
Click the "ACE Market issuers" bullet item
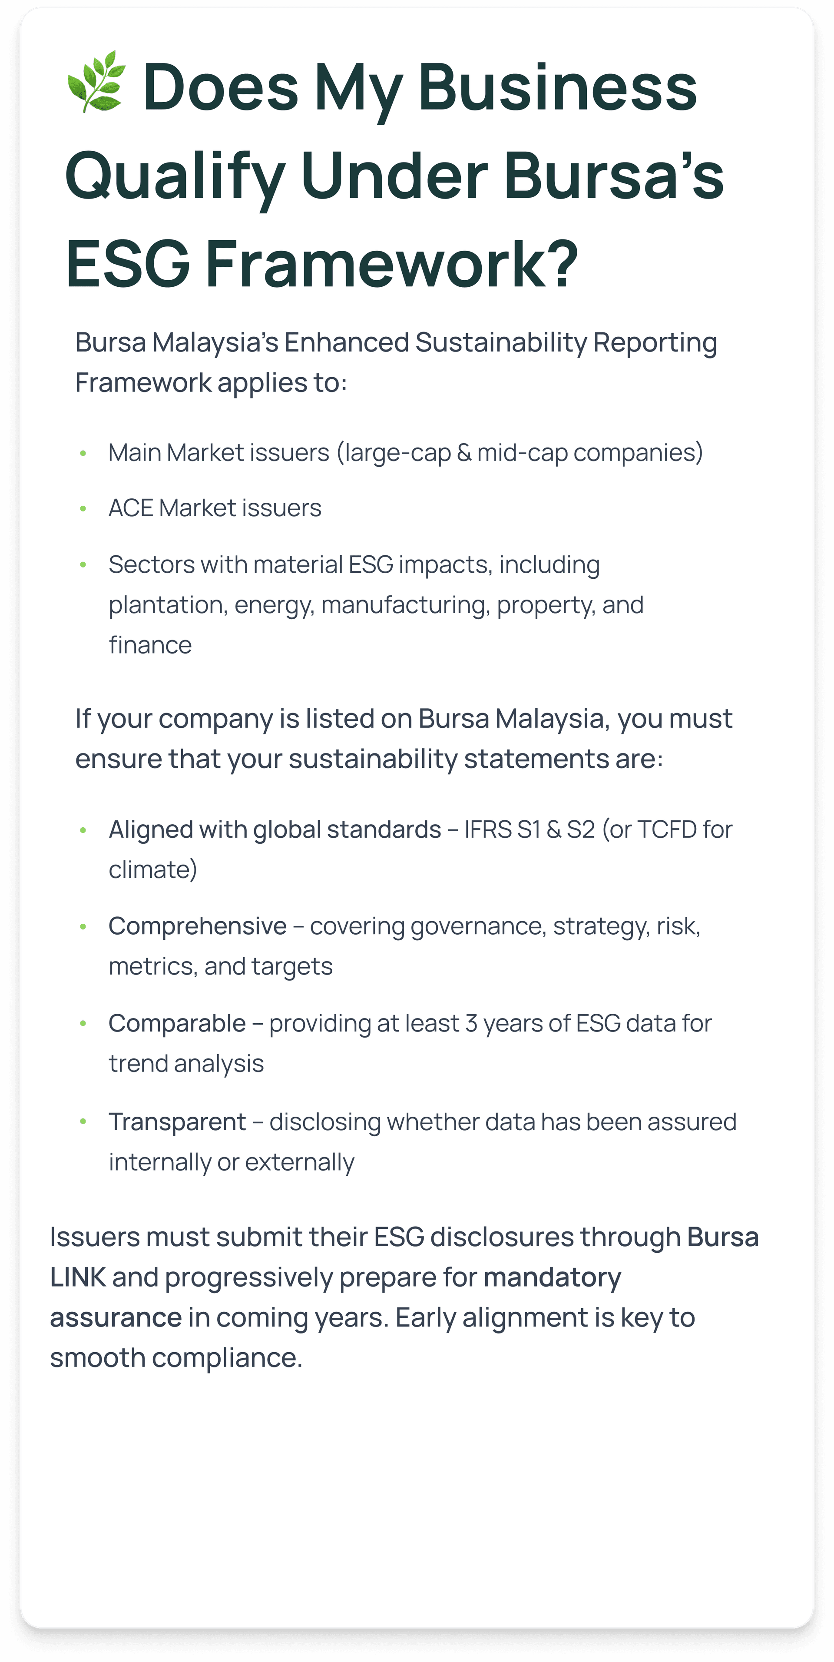215,508
